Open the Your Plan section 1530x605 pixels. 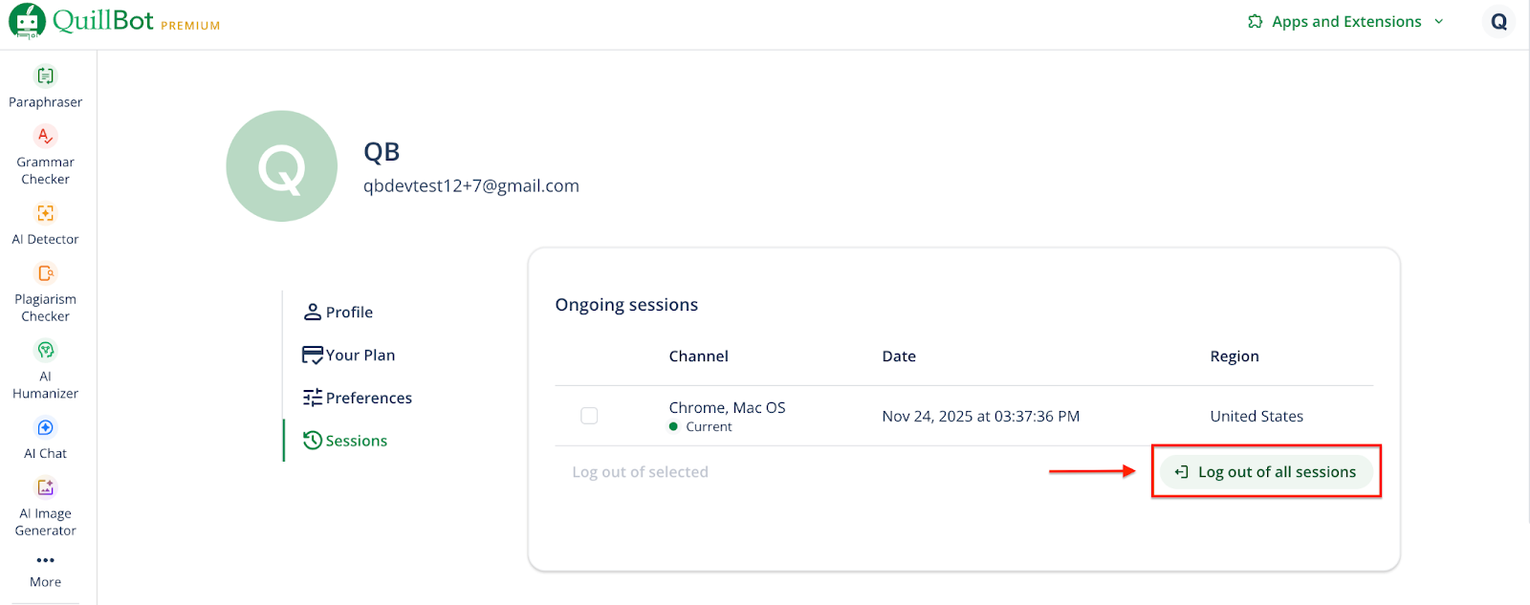point(360,356)
